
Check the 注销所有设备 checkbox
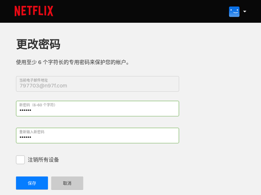[x=20, y=160]
